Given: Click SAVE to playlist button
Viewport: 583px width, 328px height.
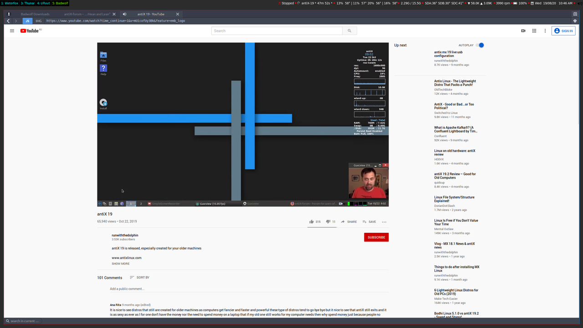Looking at the screenshot, I should click(x=369, y=222).
